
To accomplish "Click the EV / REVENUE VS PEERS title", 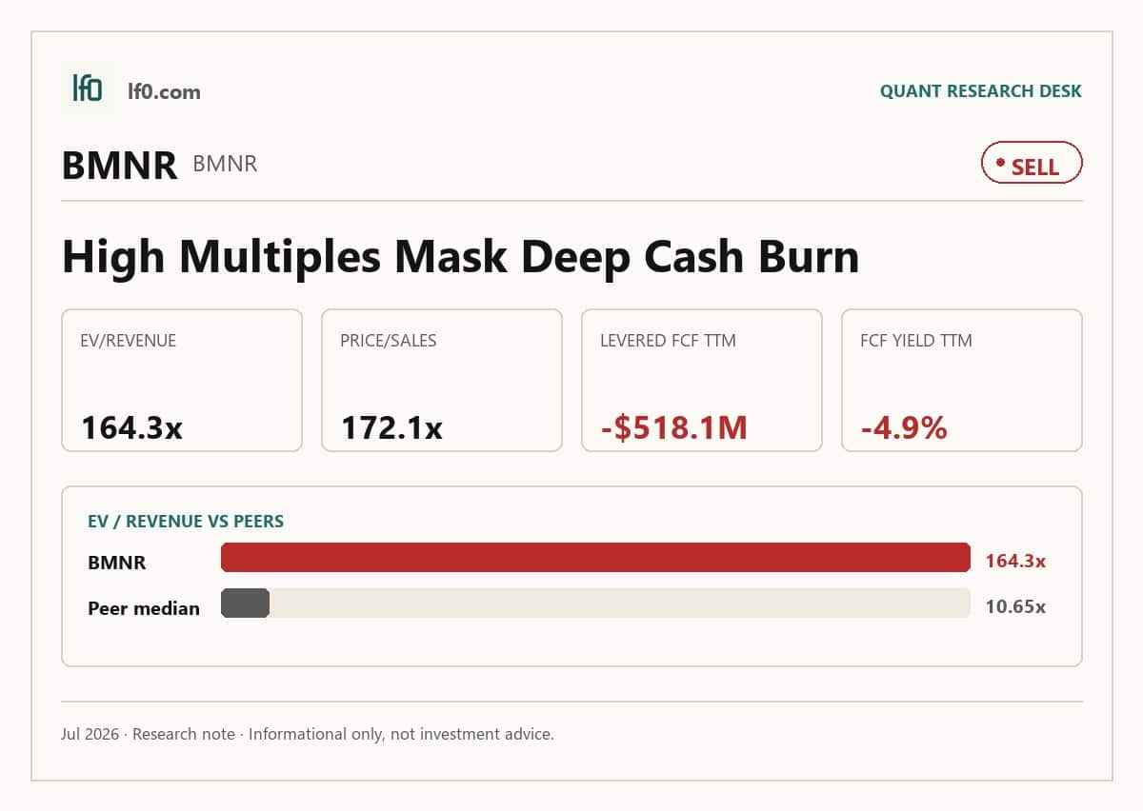I will click(186, 521).
